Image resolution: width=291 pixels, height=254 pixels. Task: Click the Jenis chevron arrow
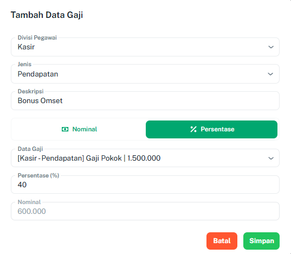coord(270,74)
